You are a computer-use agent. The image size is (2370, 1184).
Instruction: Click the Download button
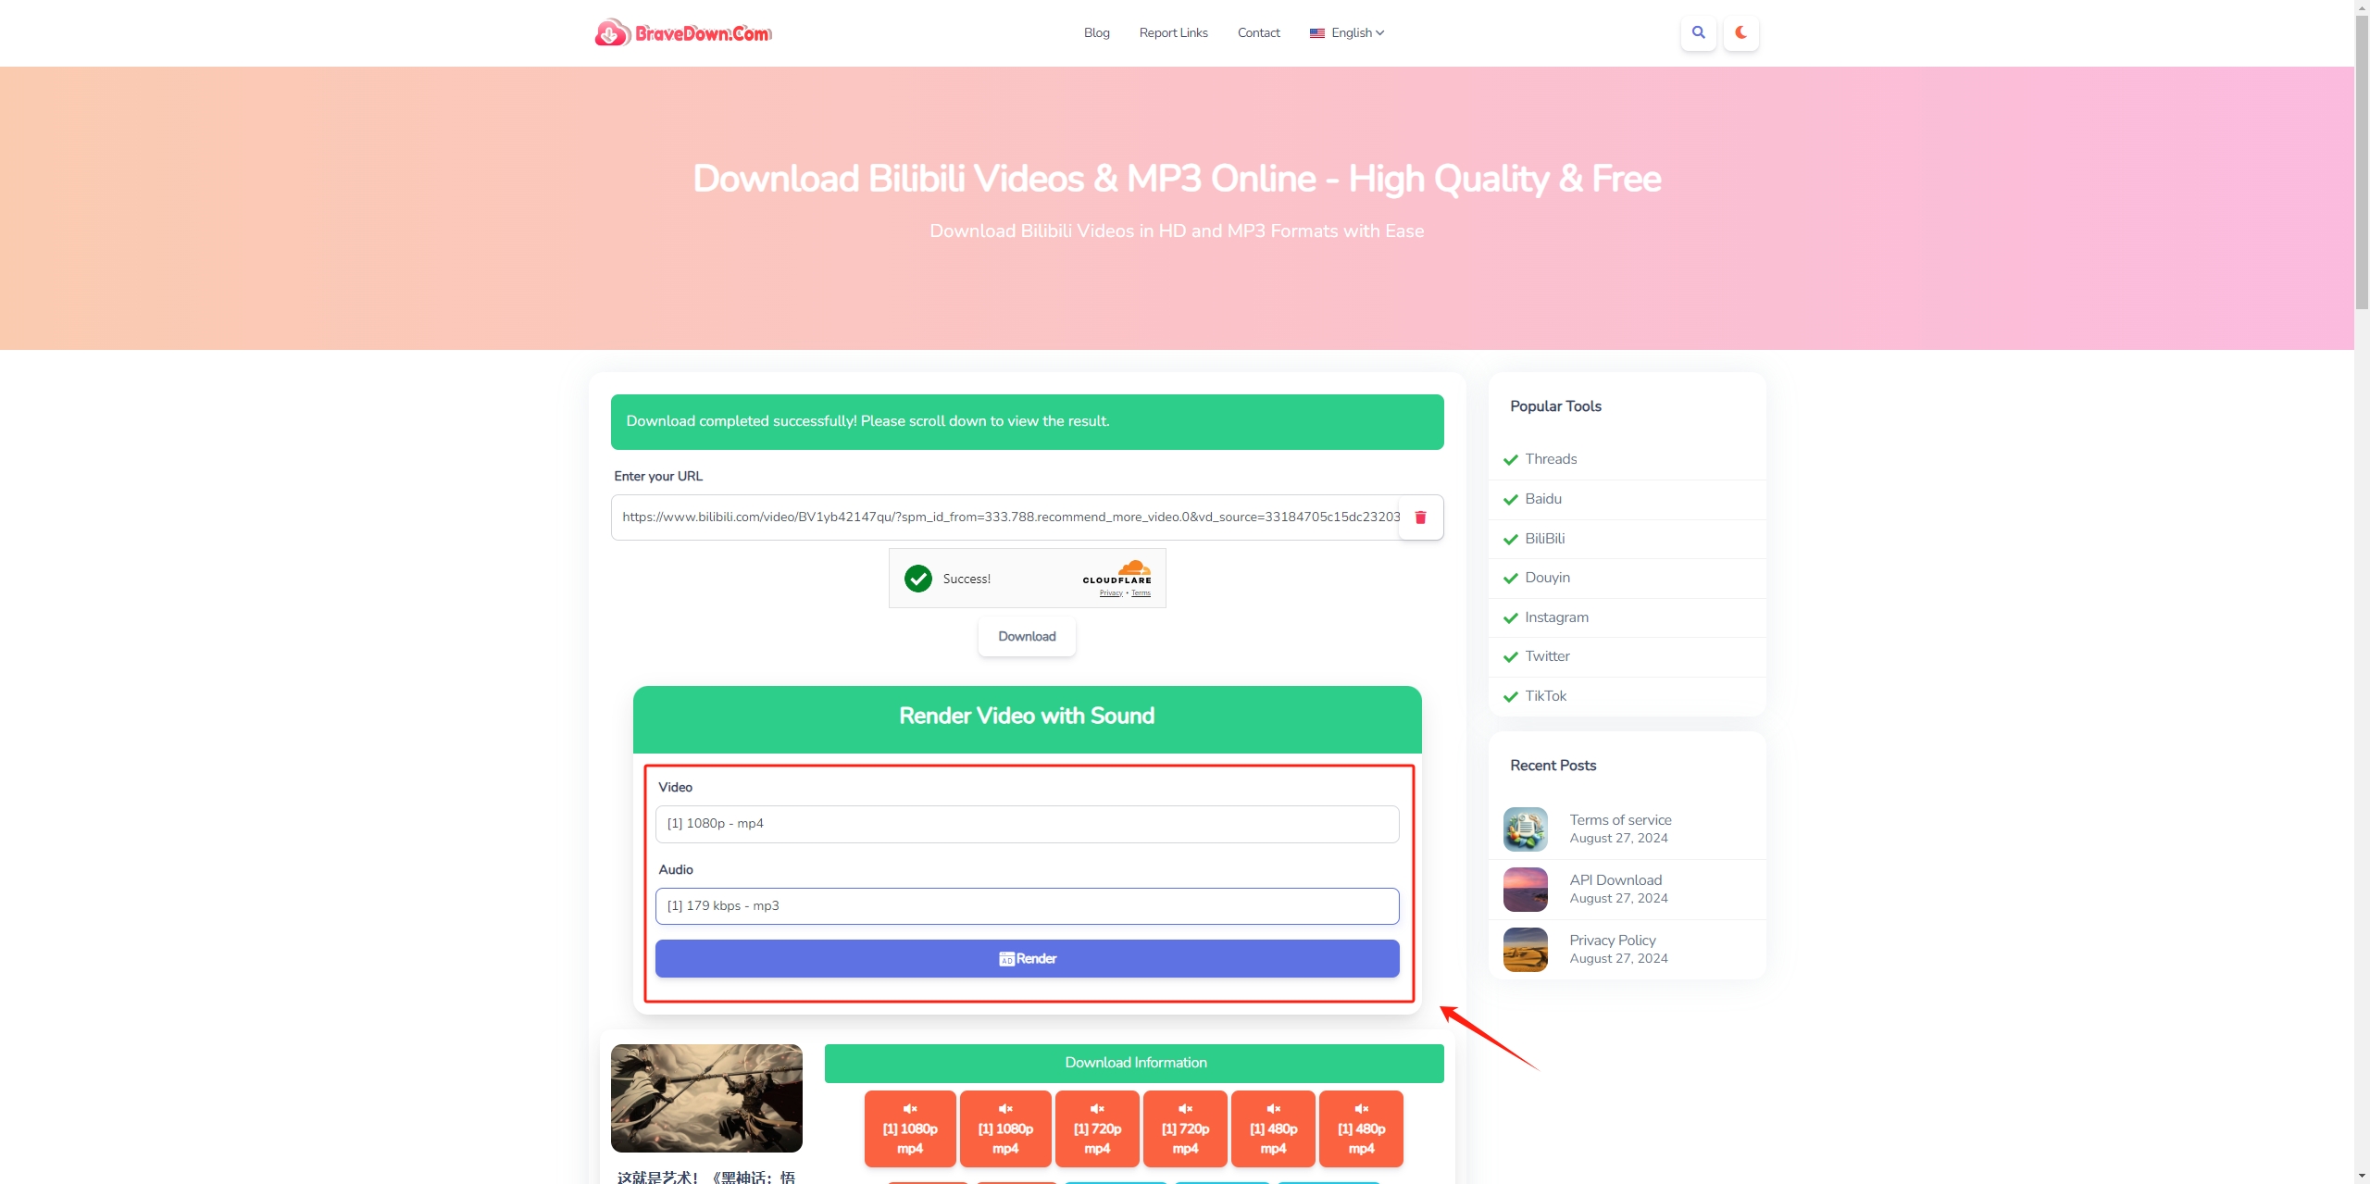[1027, 635]
